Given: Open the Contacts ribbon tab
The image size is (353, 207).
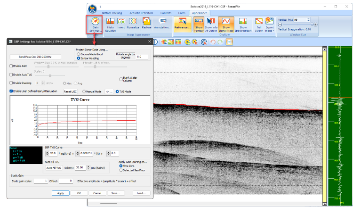Looking at the screenshot, I should tap(166, 13).
